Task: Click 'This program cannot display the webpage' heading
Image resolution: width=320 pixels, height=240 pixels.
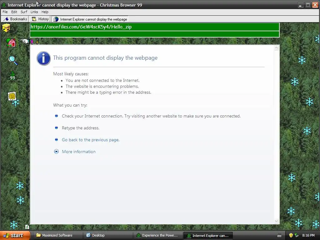Action: pyautogui.click(x=105, y=58)
